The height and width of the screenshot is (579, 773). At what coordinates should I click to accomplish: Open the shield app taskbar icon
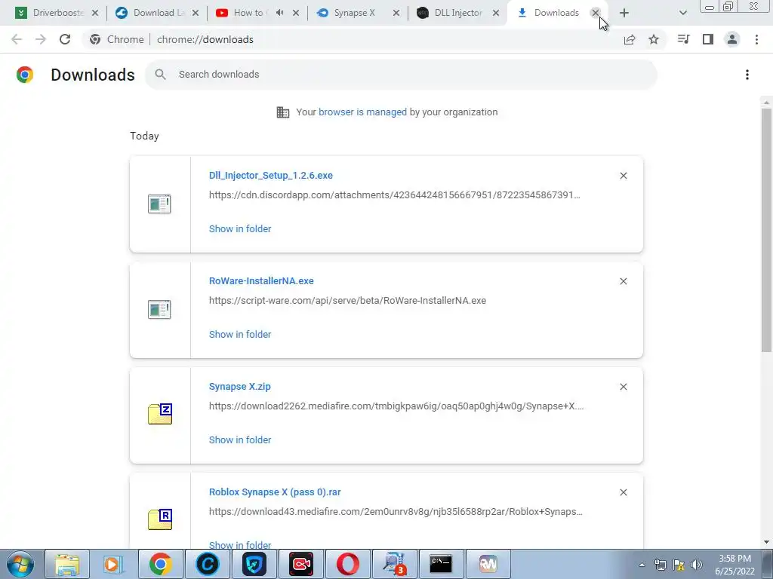point(254,564)
